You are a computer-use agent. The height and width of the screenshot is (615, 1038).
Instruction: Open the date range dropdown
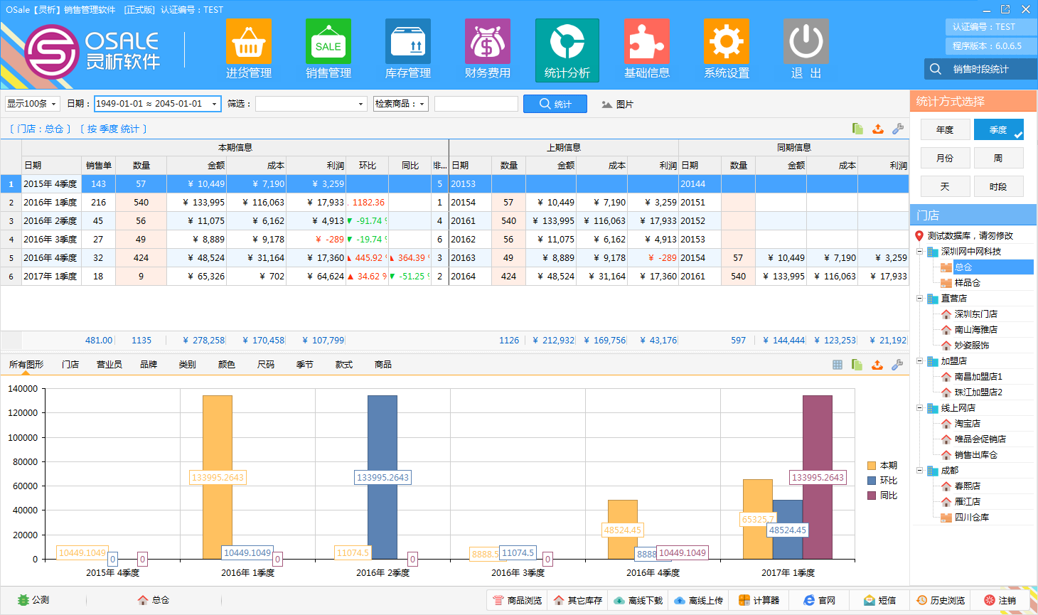click(214, 104)
